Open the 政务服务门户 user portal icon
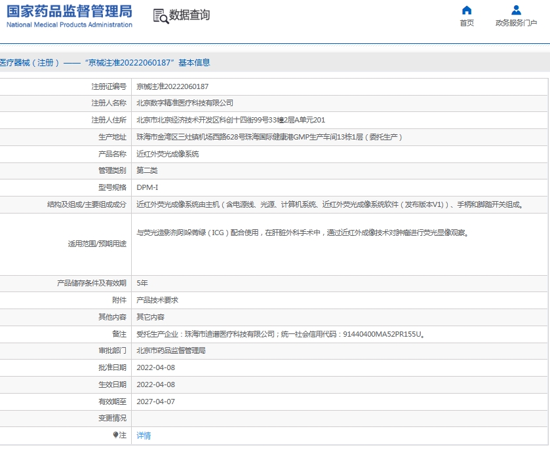This screenshot has width=550, height=450. [x=516, y=10]
